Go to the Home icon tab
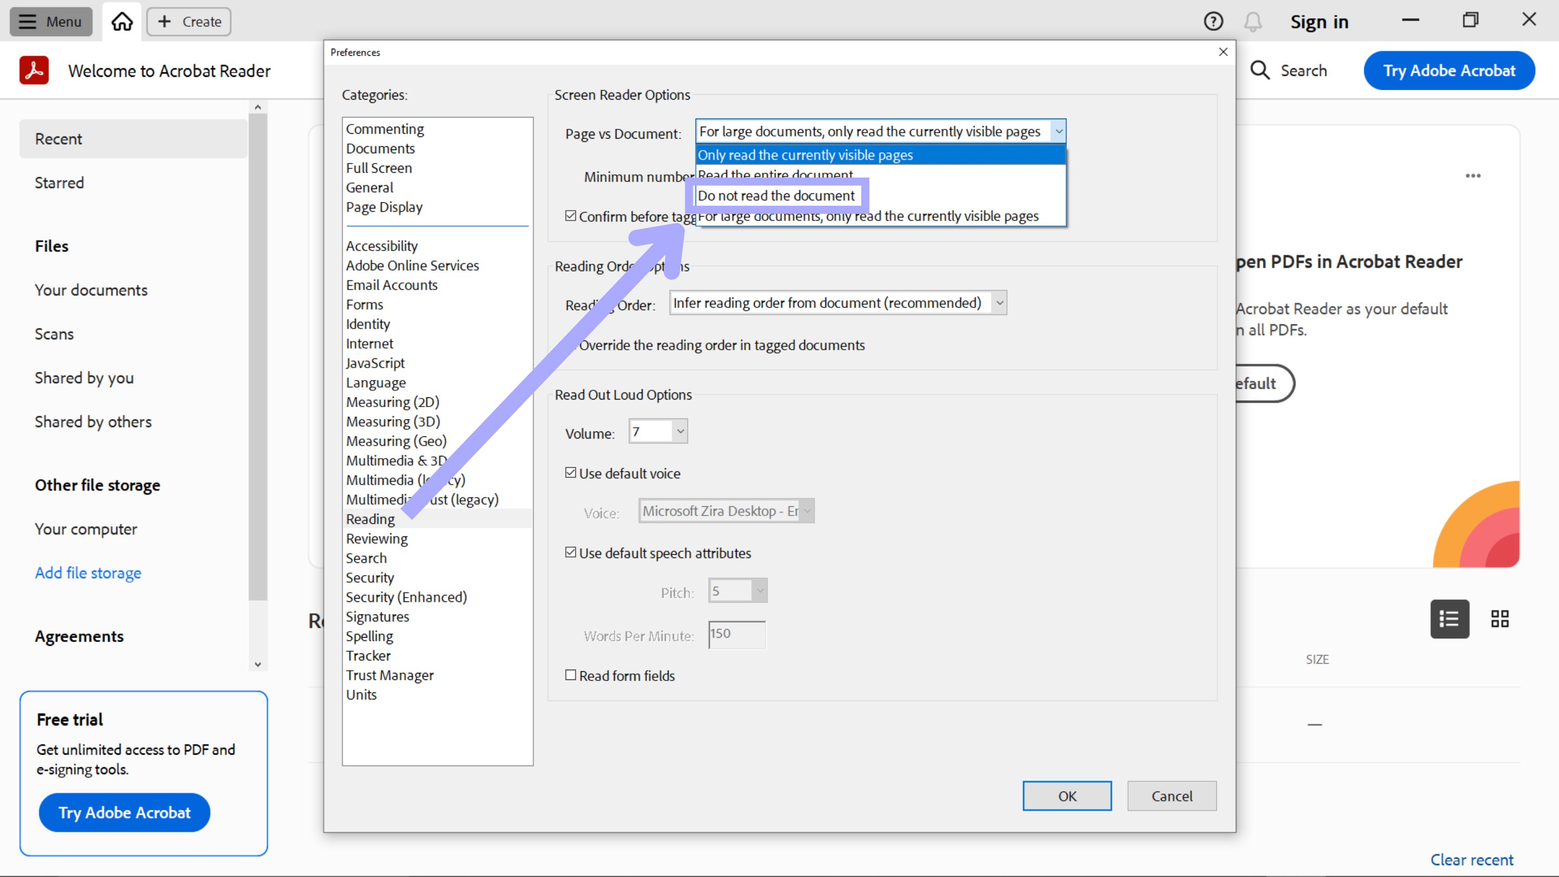The image size is (1559, 877). (x=122, y=22)
